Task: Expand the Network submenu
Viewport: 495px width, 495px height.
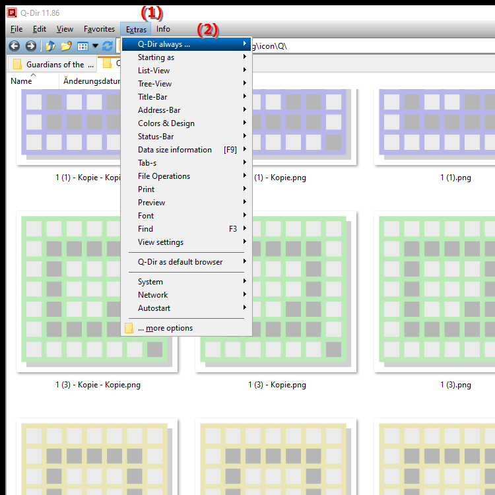Action: click(186, 295)
